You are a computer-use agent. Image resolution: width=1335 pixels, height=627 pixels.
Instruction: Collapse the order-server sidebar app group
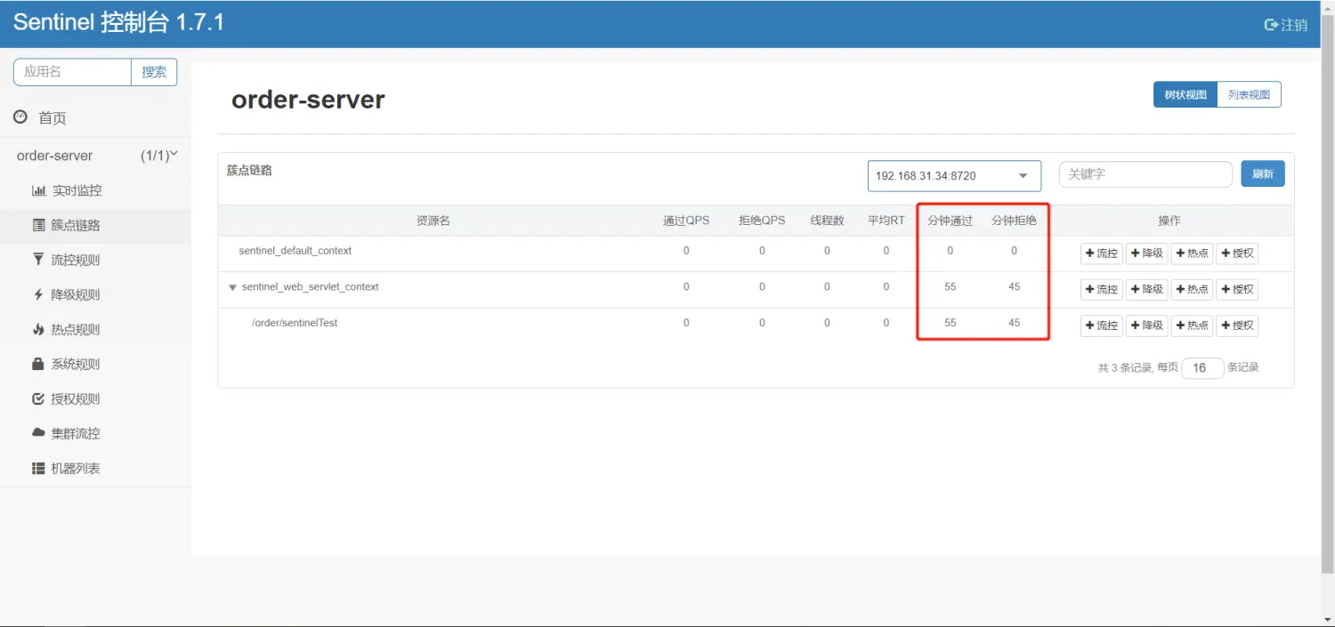pyautogui.click(x=174, y=155)
